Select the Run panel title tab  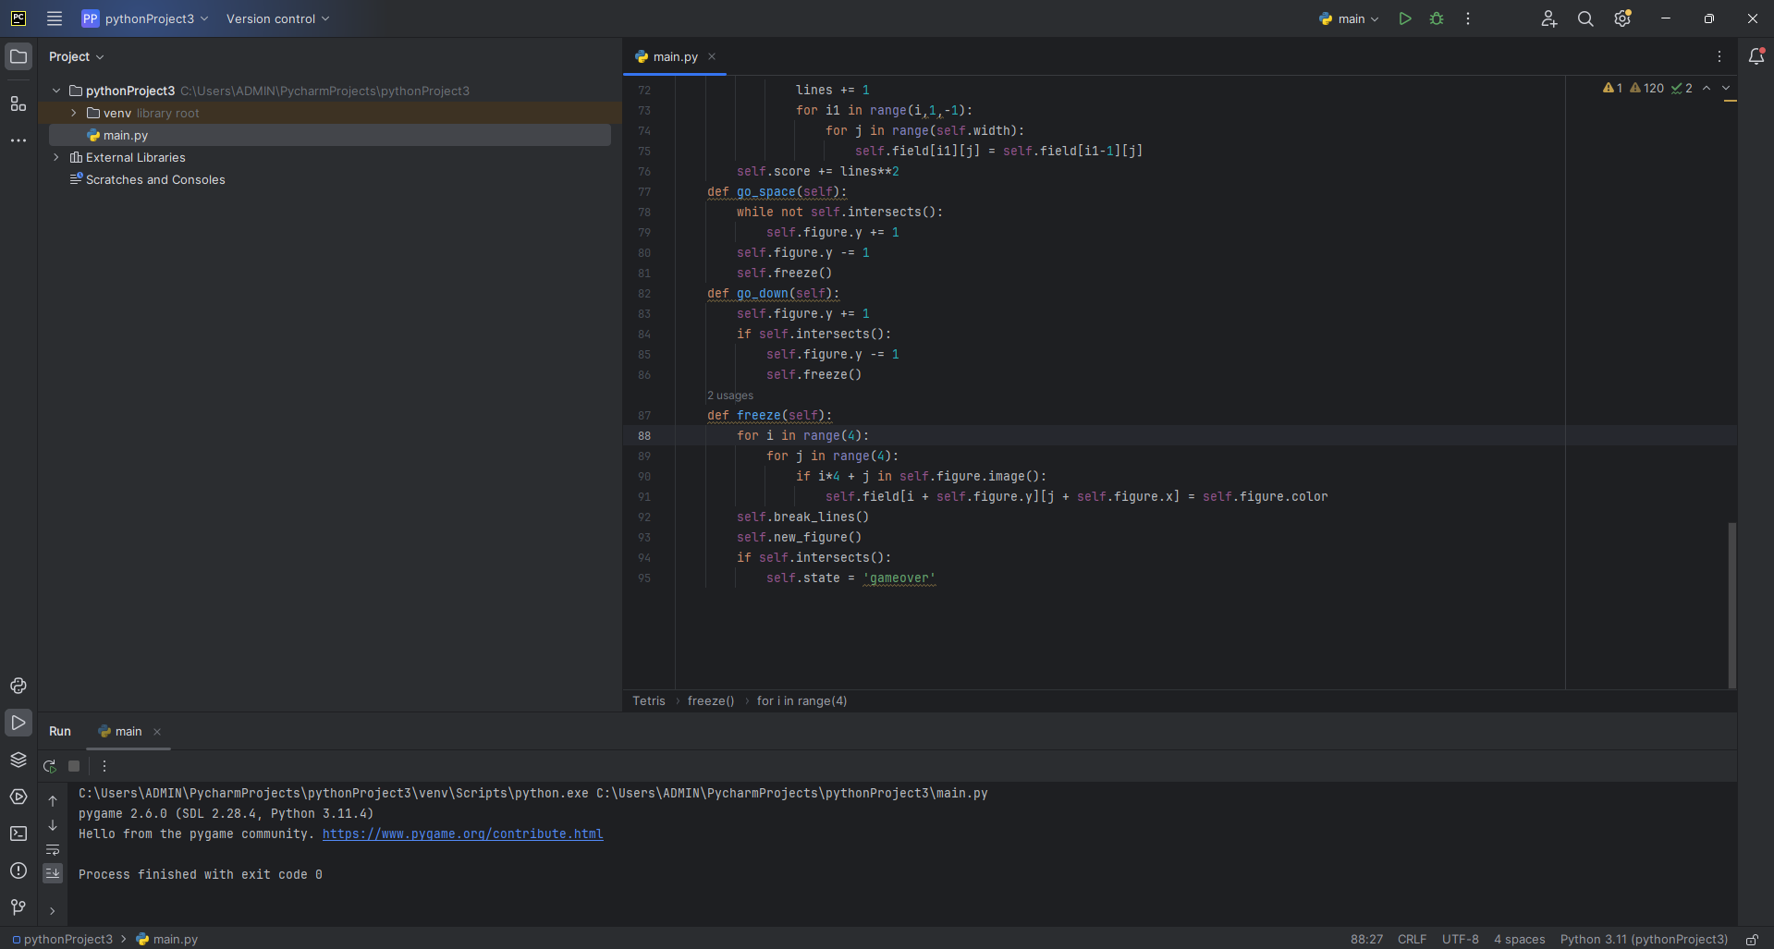point(60,731)
